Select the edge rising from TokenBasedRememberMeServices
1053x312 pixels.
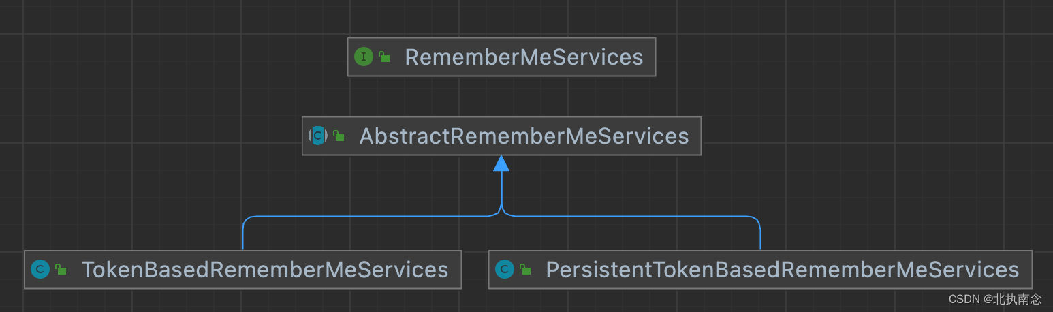(x=243, y=233)
